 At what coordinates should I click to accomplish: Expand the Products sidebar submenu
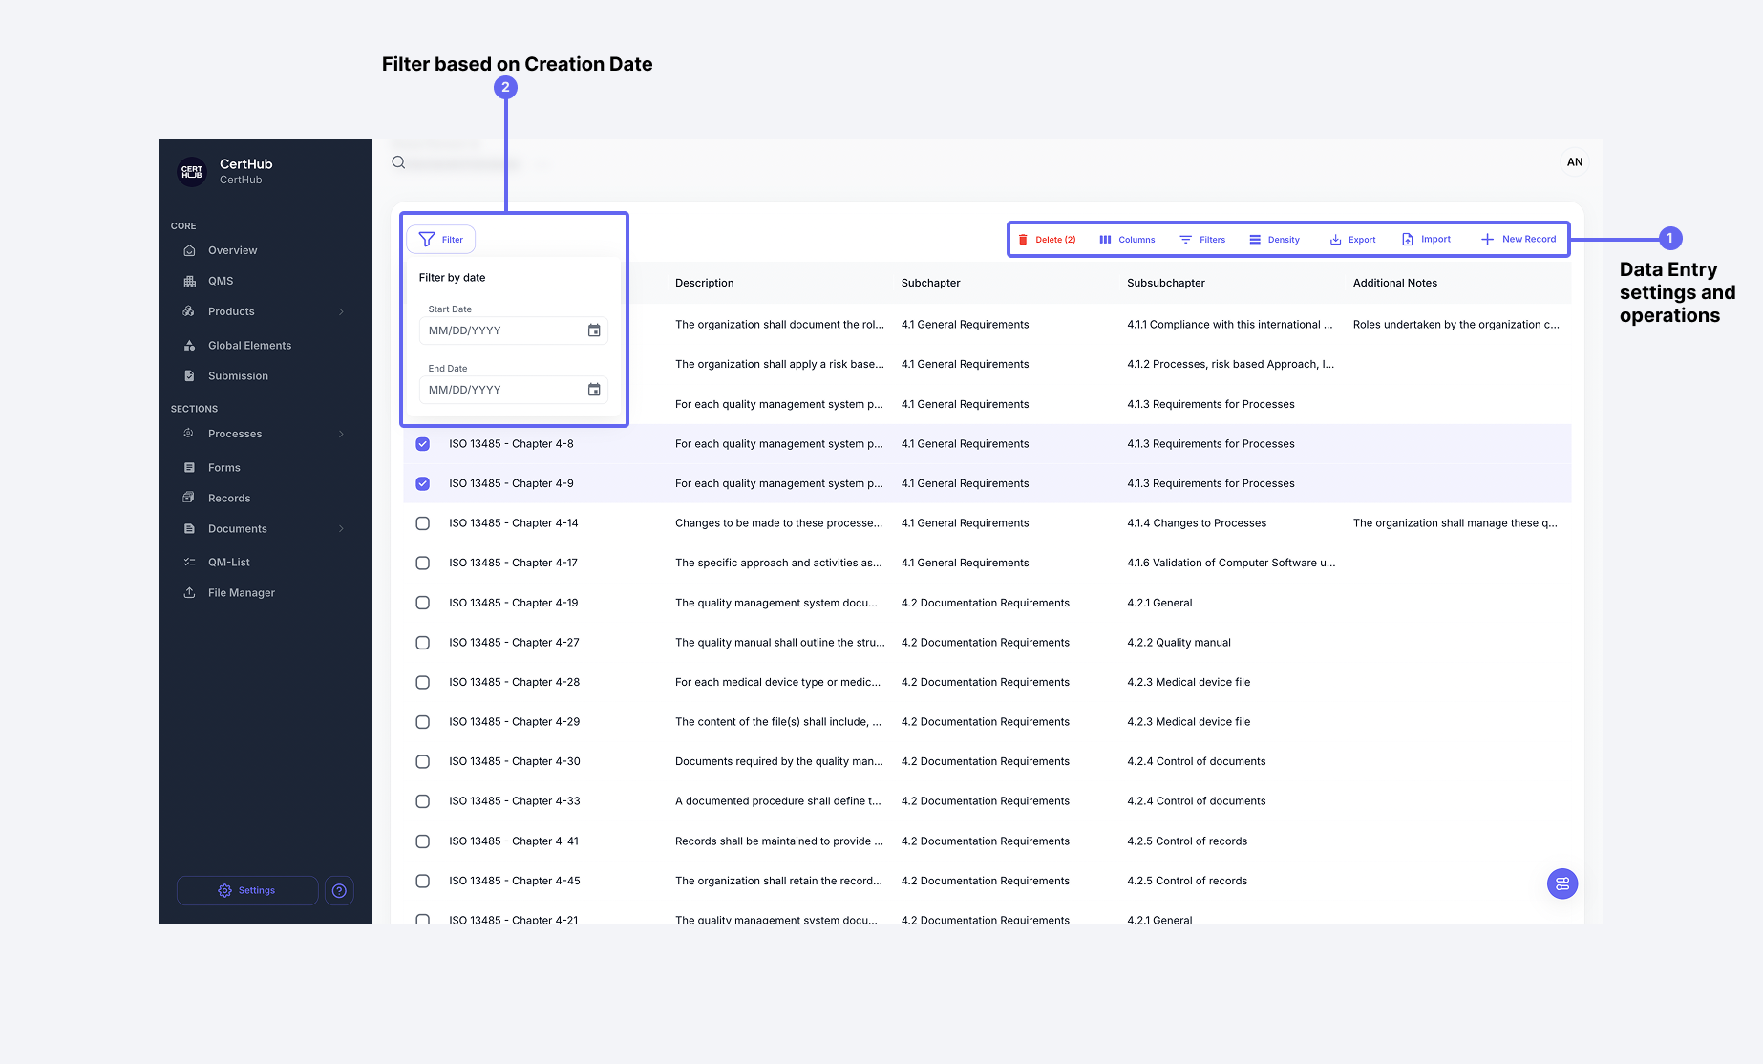point(341,311)
